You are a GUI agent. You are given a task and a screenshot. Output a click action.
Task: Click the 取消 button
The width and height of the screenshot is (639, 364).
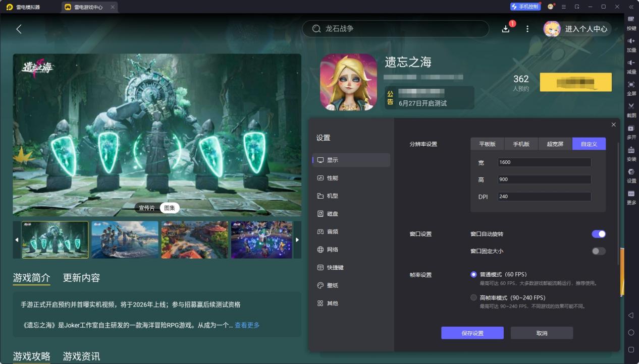tap(542, 333)
